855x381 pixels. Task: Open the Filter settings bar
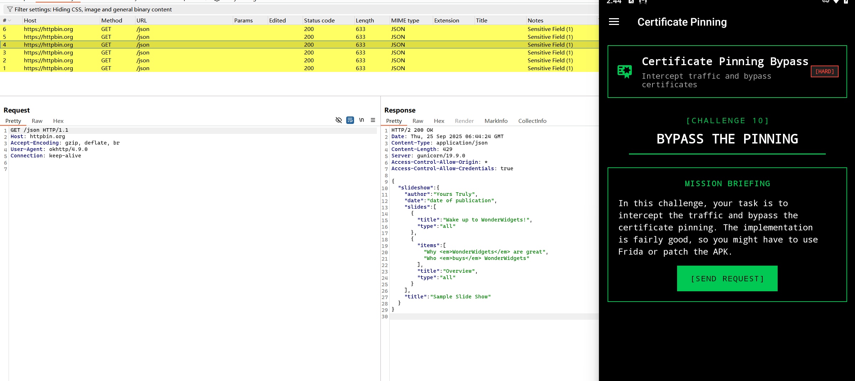tap(93, 9)
